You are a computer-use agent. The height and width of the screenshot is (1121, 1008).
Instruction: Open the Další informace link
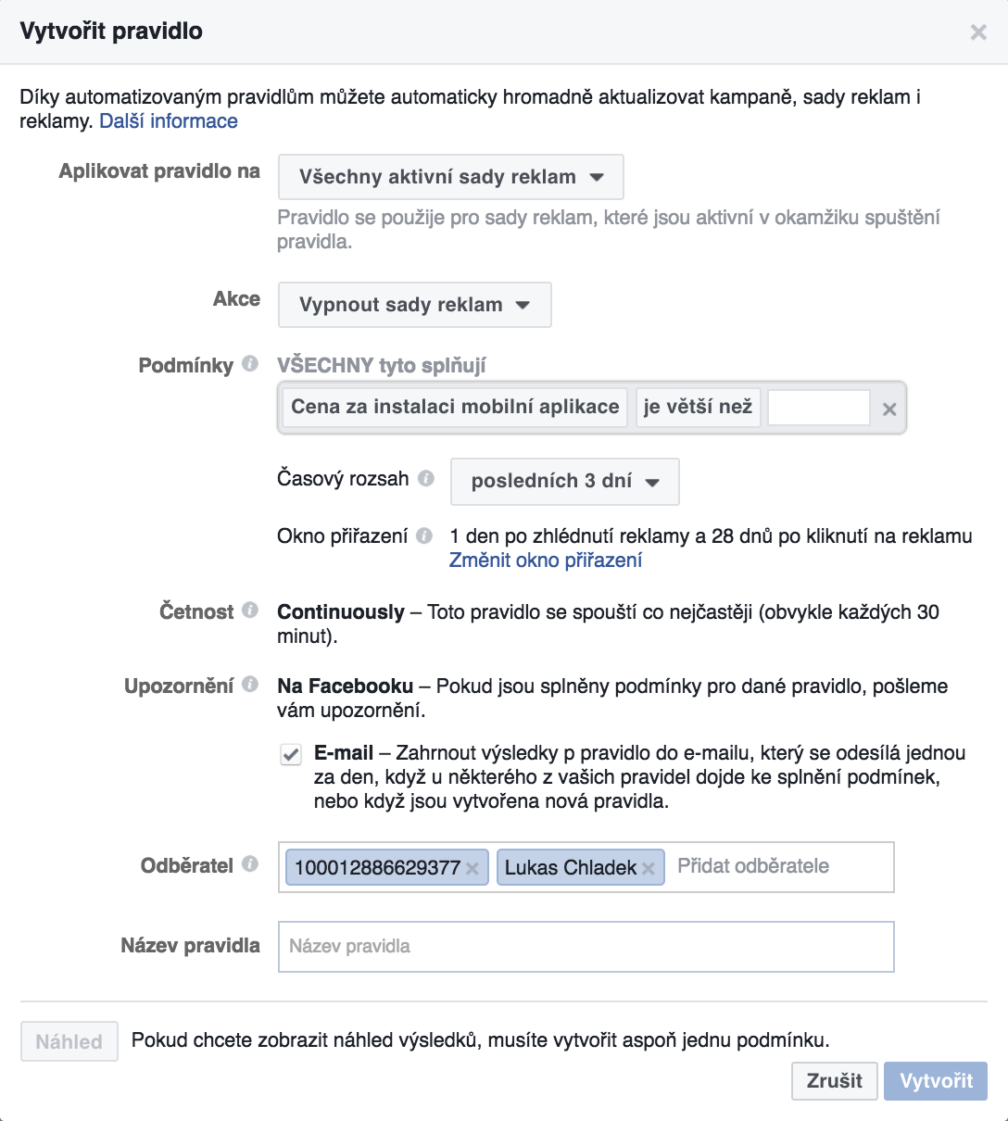169,121
